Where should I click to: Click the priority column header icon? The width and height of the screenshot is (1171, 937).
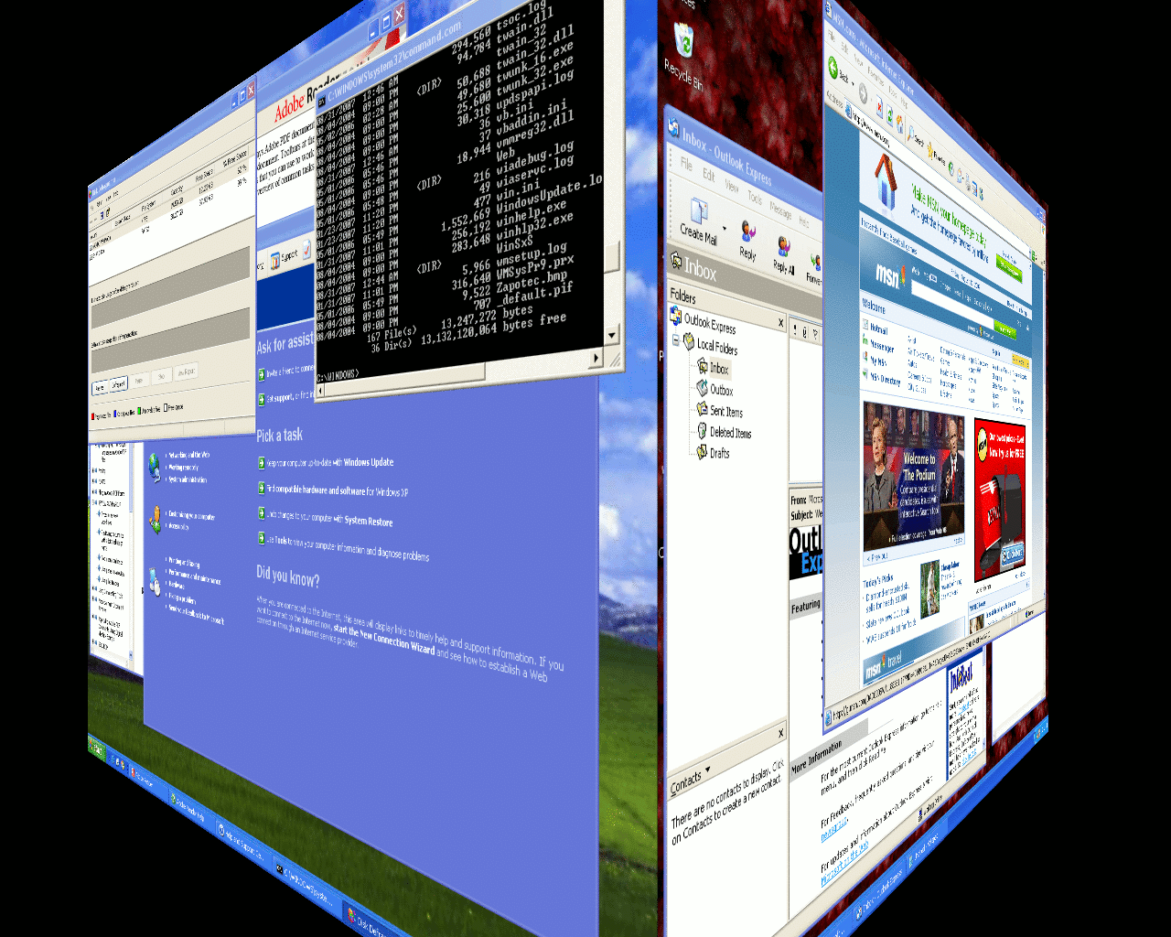tap(794, 329)
